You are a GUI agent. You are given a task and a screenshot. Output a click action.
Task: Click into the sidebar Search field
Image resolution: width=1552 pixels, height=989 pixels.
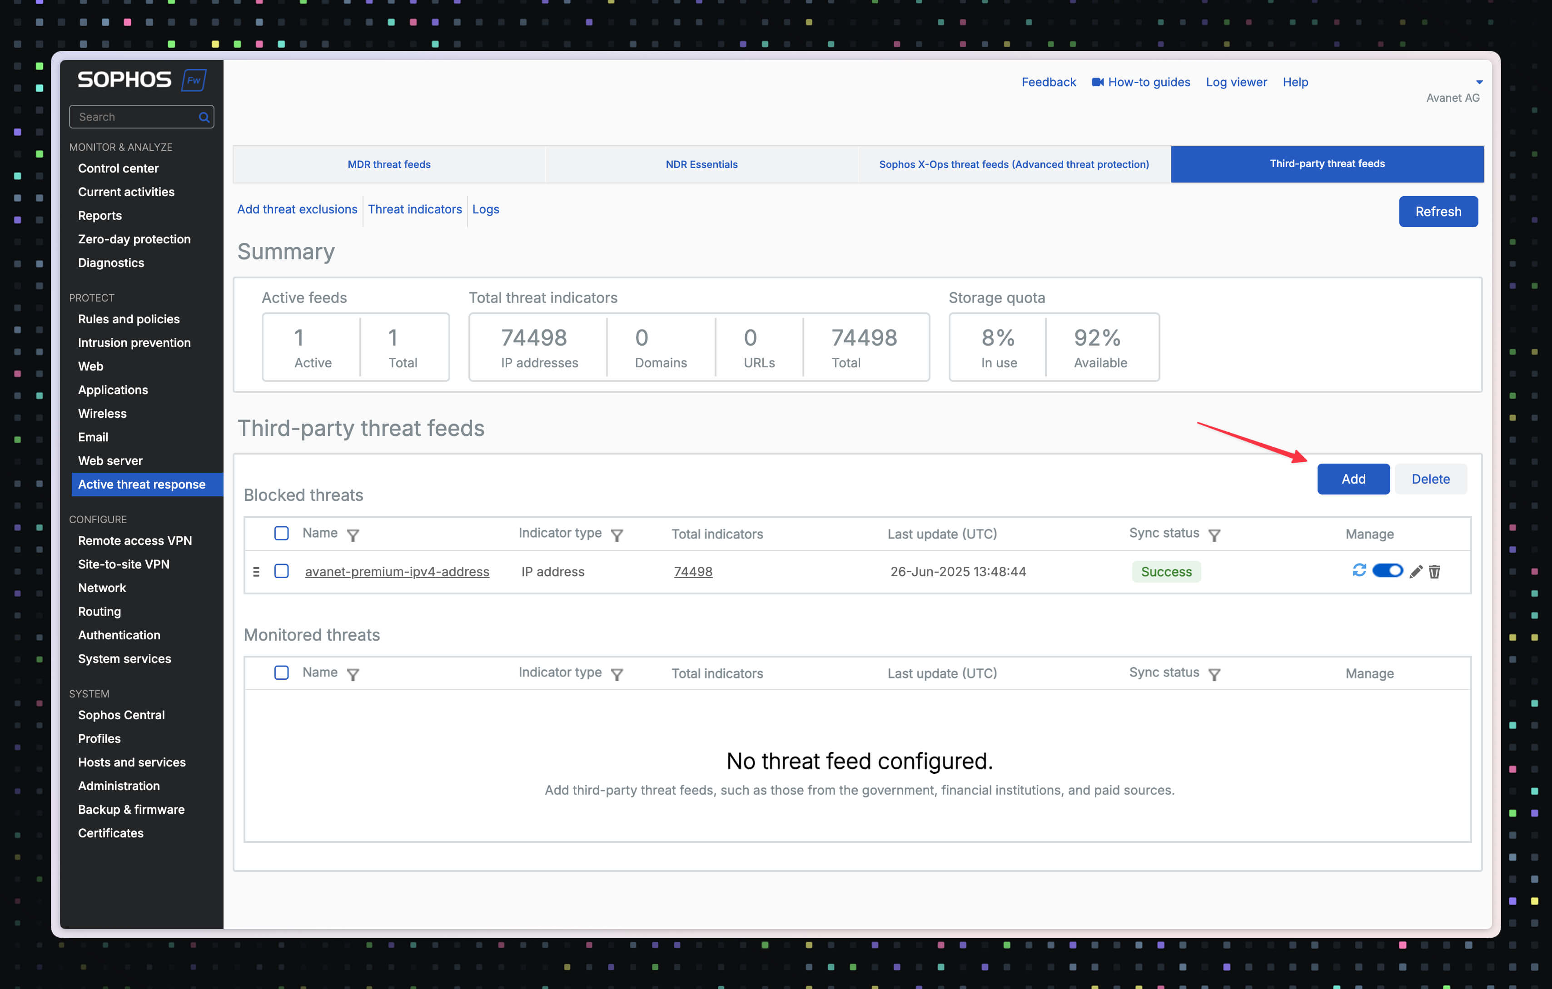click(135, 117)
